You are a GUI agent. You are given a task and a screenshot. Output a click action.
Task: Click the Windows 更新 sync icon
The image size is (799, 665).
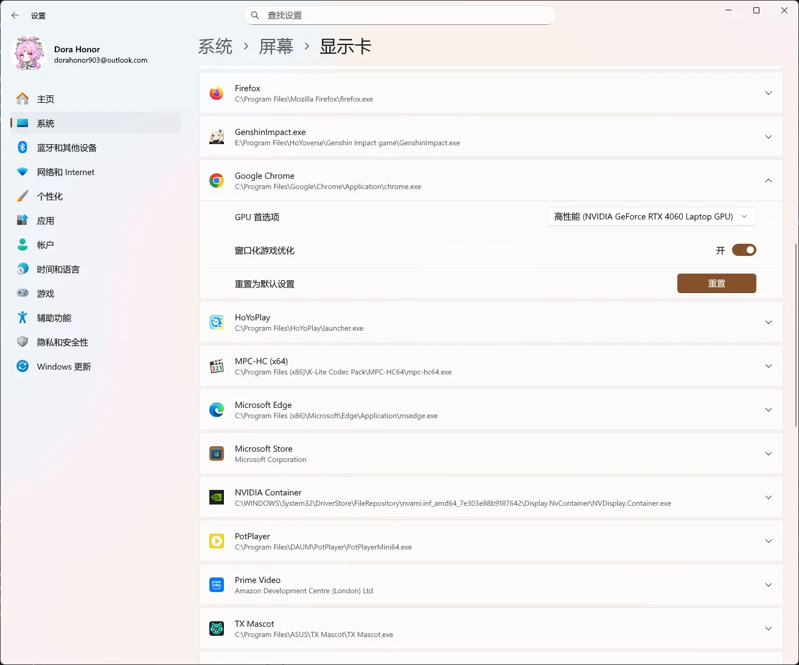coord(23,366)
